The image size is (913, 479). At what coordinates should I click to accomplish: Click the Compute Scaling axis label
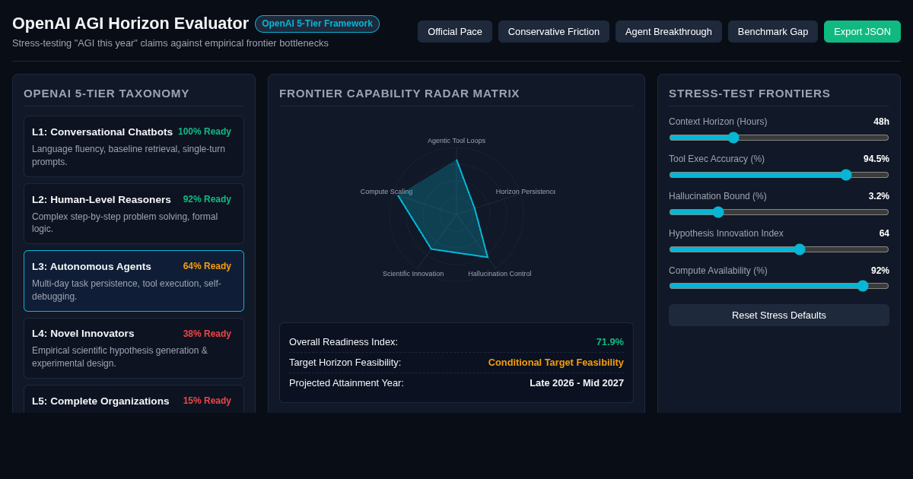[387, 192]
